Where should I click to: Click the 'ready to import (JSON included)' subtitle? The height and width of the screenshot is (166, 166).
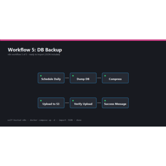coord(44,54)
